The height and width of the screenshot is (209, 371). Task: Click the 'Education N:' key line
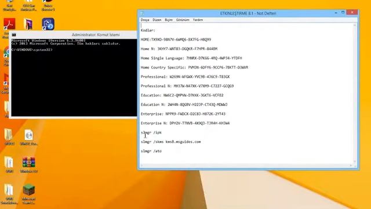(184, 105)
